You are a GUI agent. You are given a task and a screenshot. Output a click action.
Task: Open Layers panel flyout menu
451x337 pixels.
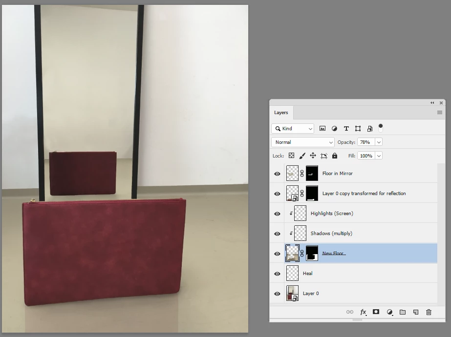tap(439, 113)
